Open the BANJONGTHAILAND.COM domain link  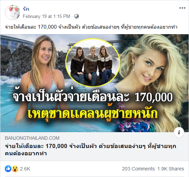tap(32, 138)
